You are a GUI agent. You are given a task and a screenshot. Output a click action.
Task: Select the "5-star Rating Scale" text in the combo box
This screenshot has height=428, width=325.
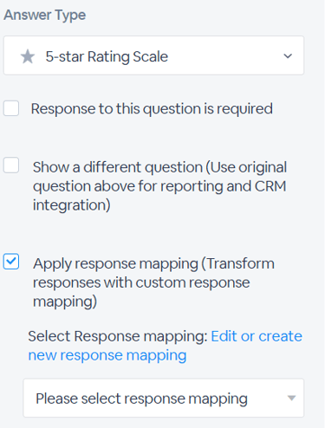pos(107,56)
